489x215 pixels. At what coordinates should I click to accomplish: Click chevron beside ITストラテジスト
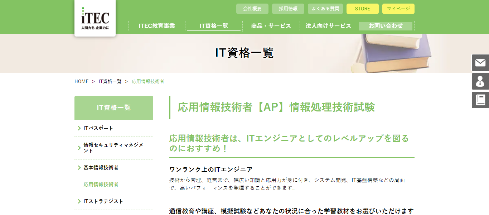tap(79, 201)
